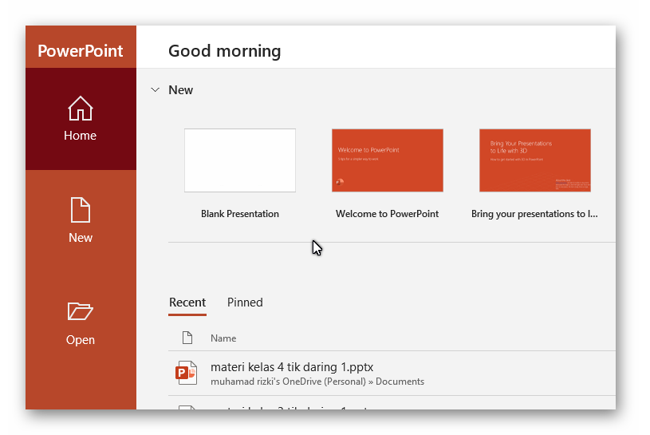
Task: Click the PowerPoint file icon for materi kelas 4
Action: pos(186,373)
